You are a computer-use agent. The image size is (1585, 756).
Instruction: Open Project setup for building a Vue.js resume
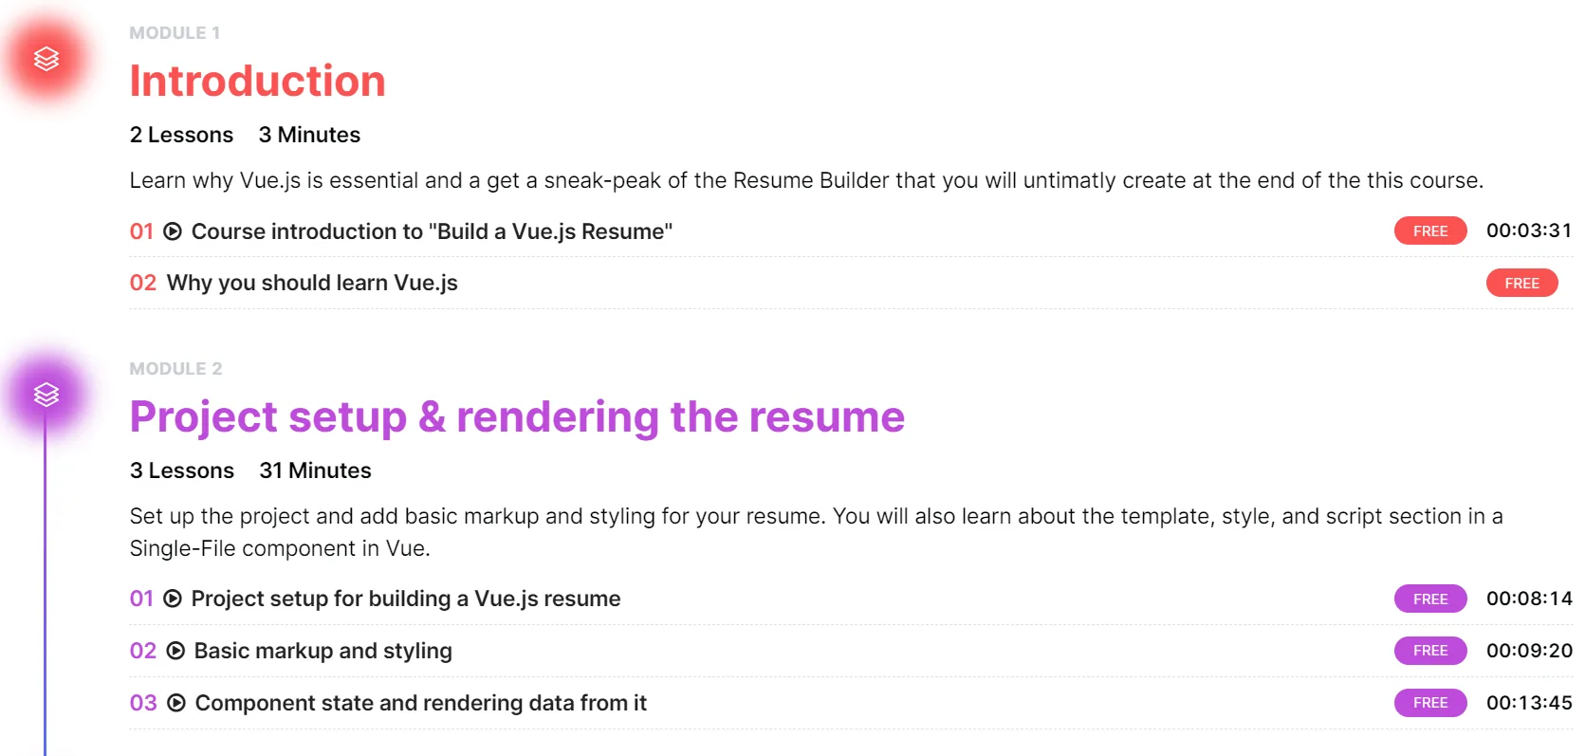(406, 599)
